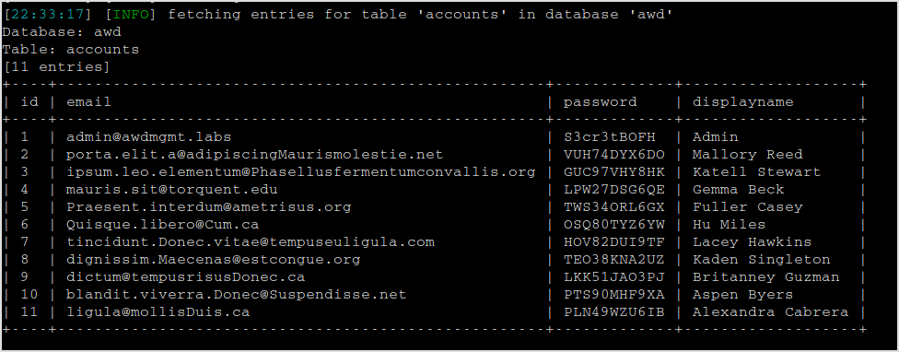Click the 'Table: accounts' line
This screenshot has width=899, height=352.
tap(71, 50)
